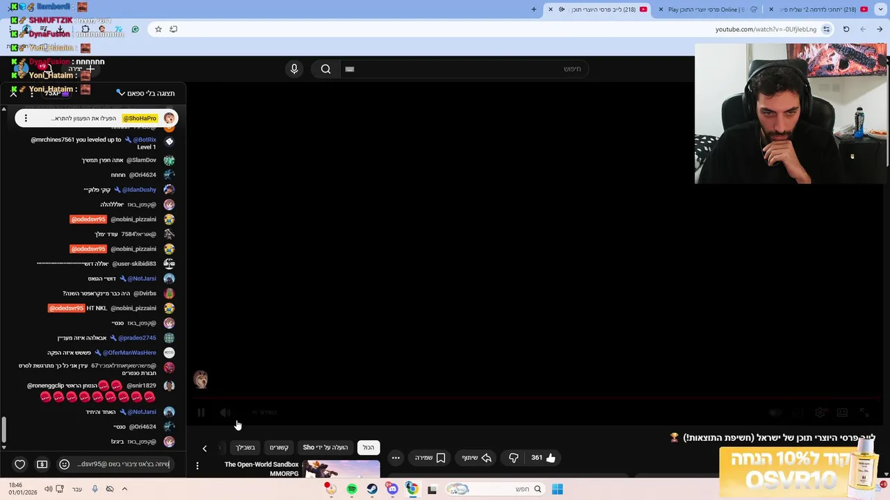This screenshot has width=890, height=500.
Task: Click the red video progress bar
Action: tap(538, 399)
